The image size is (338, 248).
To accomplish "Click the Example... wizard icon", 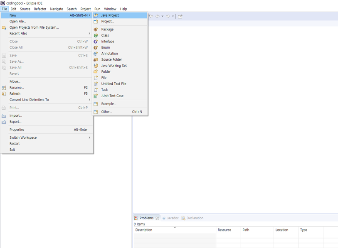I will (96, 104).
